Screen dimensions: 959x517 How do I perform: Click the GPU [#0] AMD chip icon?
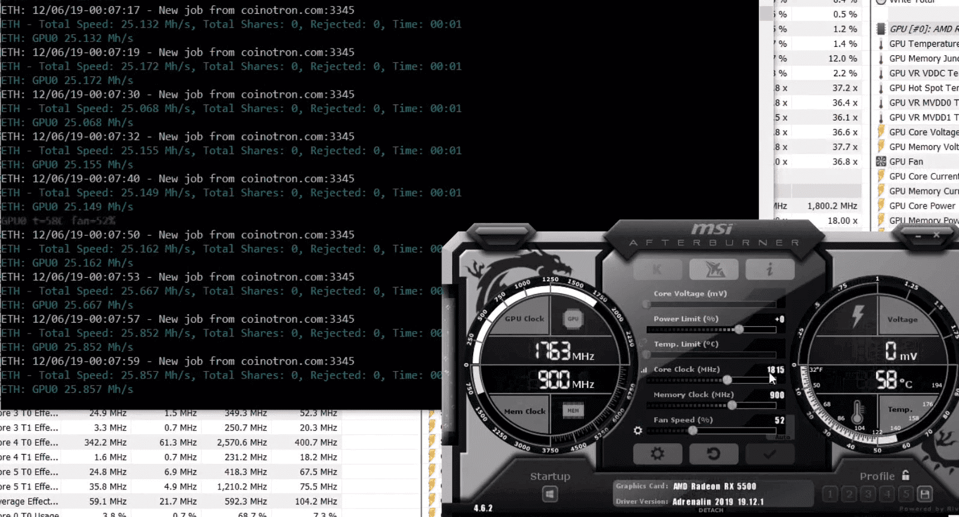pyautogui.click(x=881, y=29)
